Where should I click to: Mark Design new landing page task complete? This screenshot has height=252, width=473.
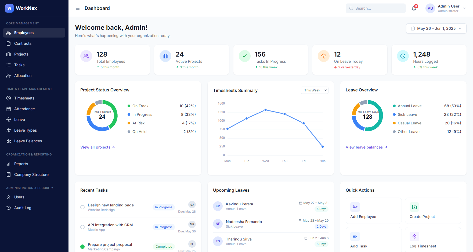coord(82,207)
